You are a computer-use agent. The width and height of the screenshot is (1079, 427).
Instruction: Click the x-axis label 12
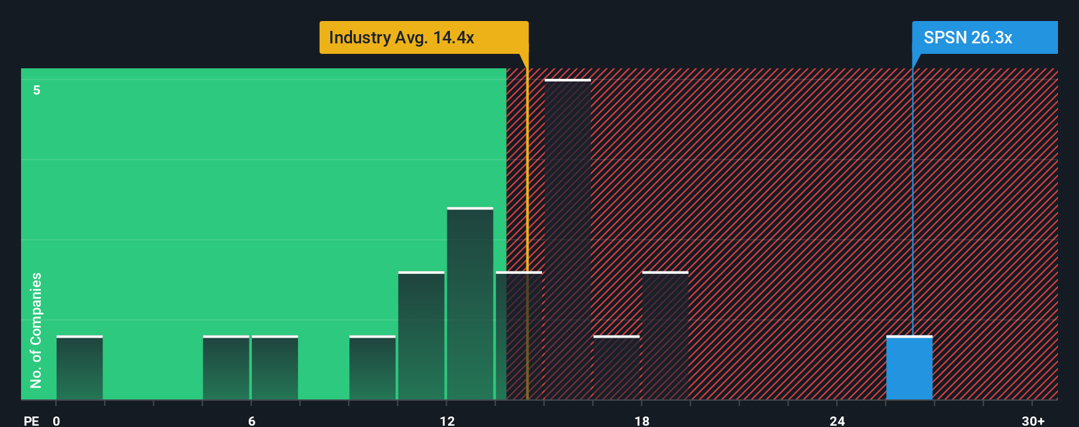click(x=447, y=420)
